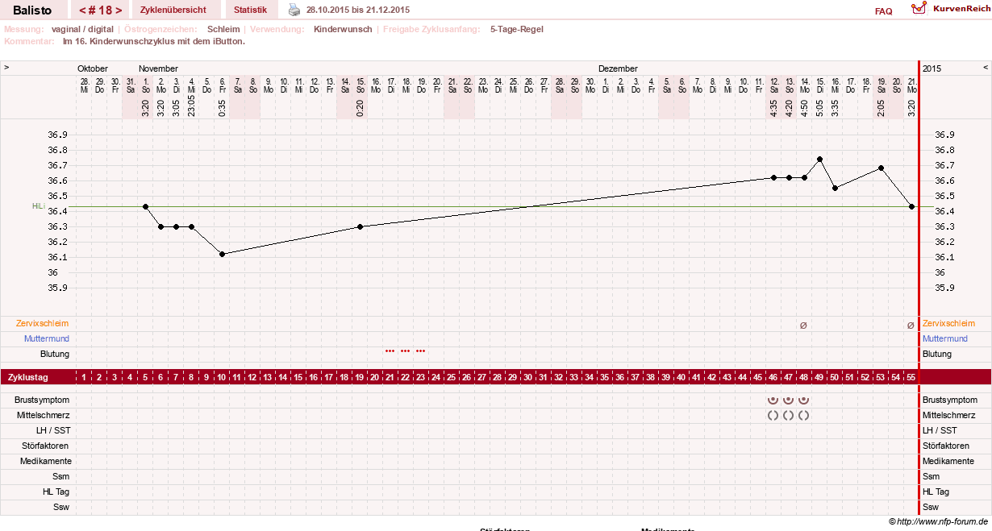Click the measurement time 4:50

tap(804, 108)
